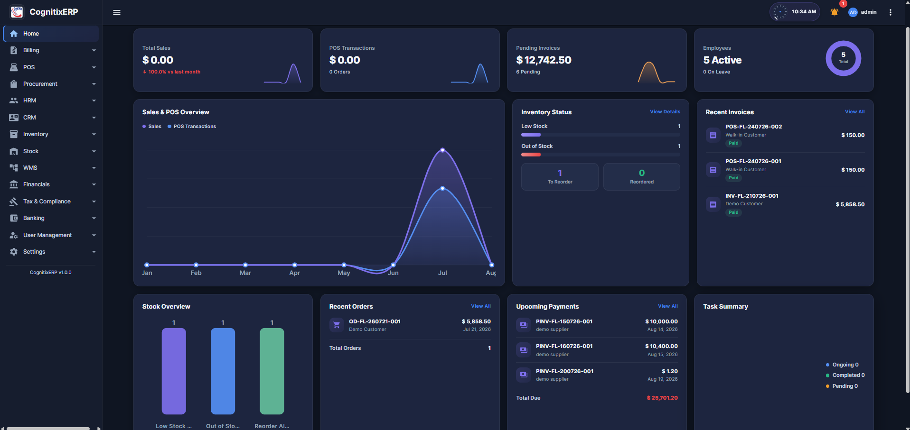Click the Settings gear icon
910x430 pixels.
coord(14,252)
